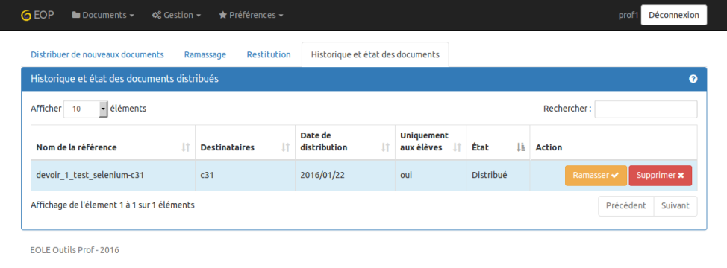The height and width of the screenshot is (268, 727).
Task: Go to Suivant page
Action: click(x=675, y=206)
